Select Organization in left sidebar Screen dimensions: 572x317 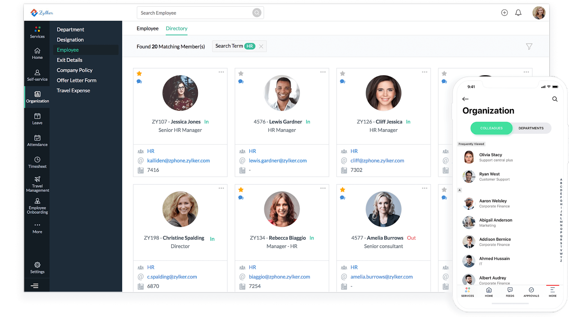(37, 97)
